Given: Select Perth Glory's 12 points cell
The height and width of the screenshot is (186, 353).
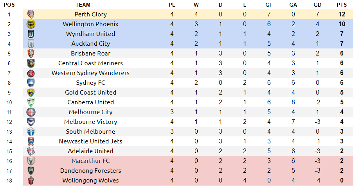Looking at the screenshot, I should [342, 14].
